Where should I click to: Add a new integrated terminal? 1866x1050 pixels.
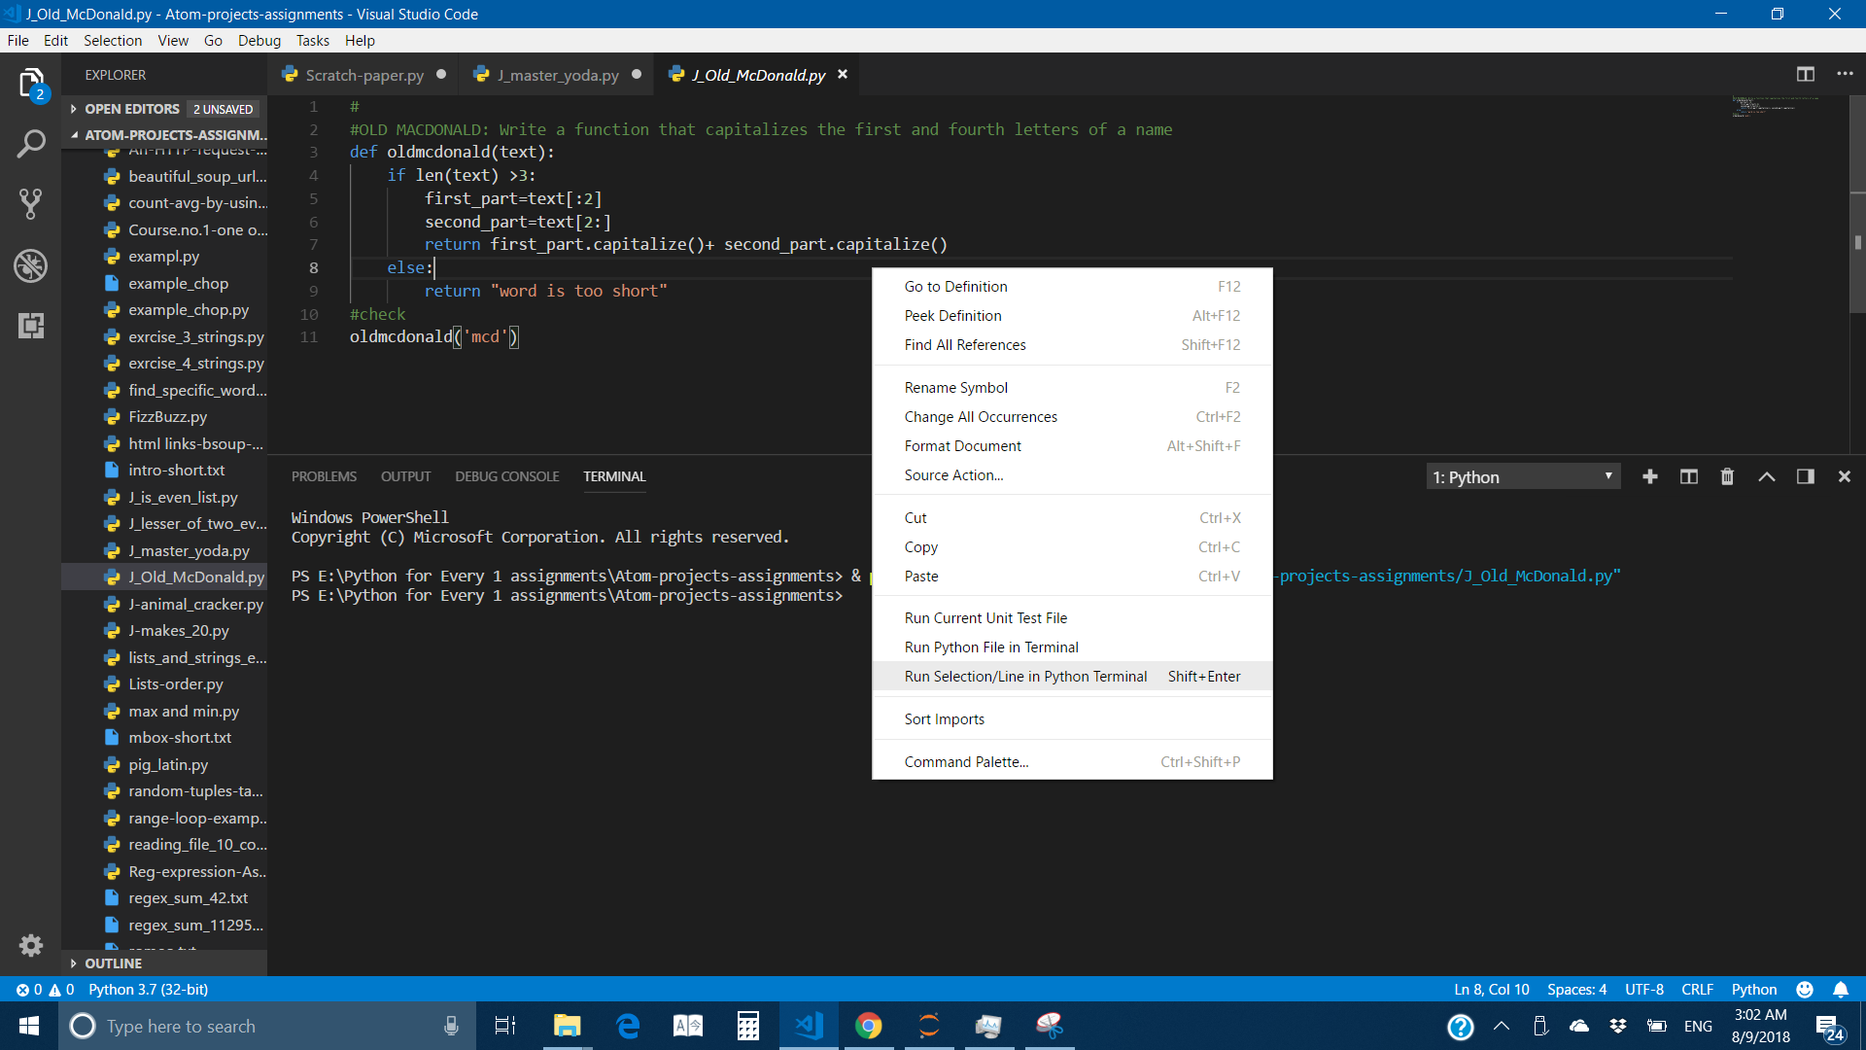point(1649,476)
